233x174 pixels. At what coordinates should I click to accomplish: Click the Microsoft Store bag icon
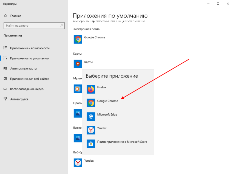pyautogui.click(x=91, y=144)
